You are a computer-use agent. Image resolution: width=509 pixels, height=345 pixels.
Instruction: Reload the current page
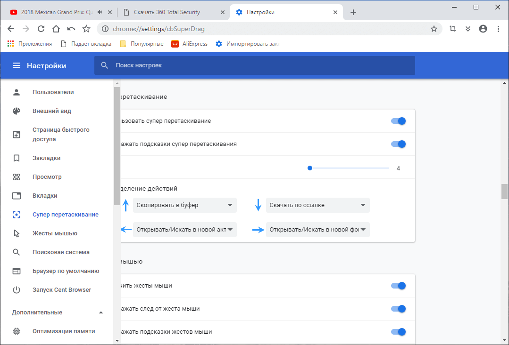tap(41, 29)
